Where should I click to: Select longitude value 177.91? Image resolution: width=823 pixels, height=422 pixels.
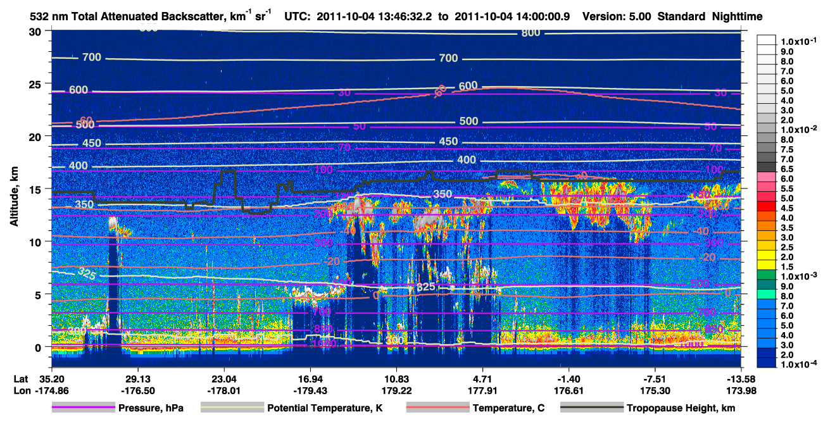pyautogui.click(x=482, y=390)
